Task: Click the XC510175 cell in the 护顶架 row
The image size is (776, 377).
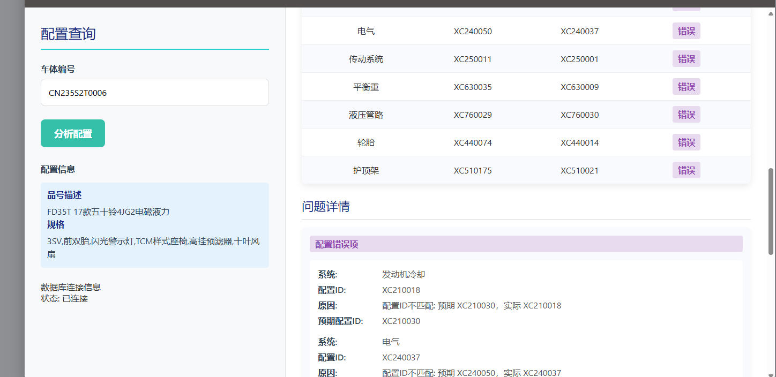Action: pyautogui.click(x=473, y=171)
